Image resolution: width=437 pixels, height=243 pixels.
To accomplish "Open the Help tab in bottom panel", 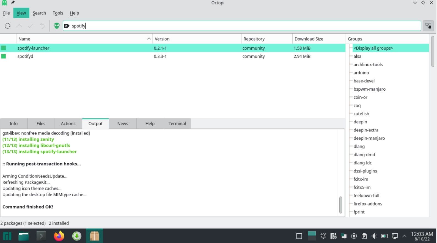I will tap(150, 124).
